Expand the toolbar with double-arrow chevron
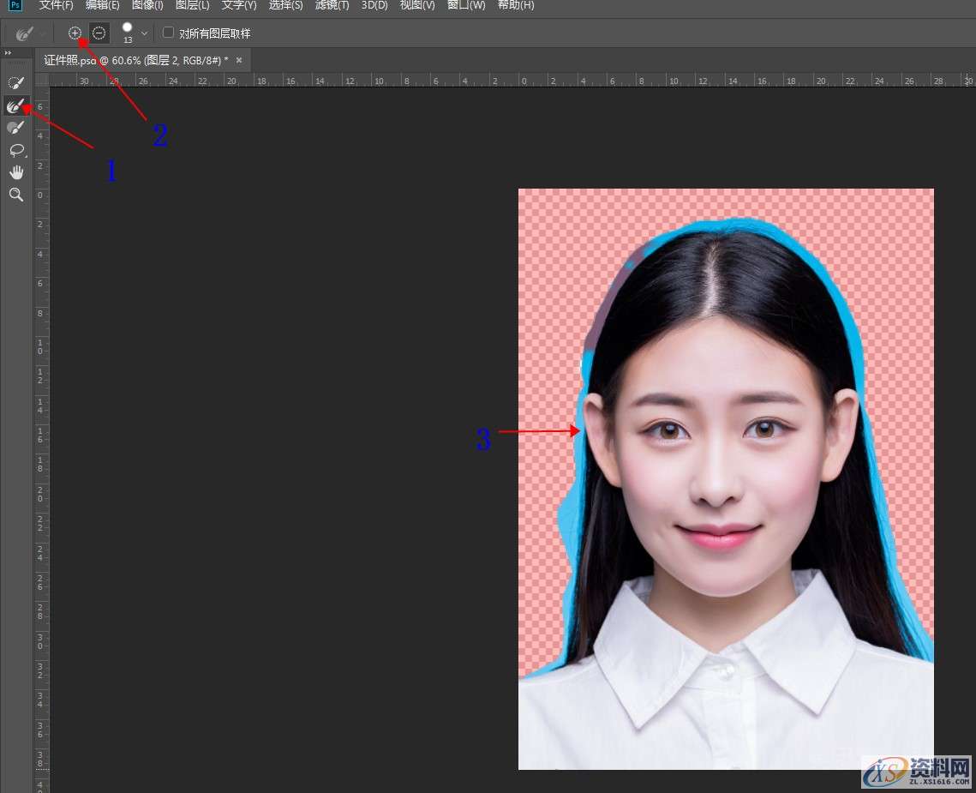This screenshot has height=793, width=976. 9,53
